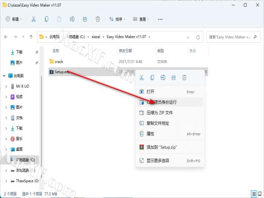The height and width of the screenshot is (198, 264).
Task: Collapse the 此电脑 tree node
Action: pyautogui.click(x=4, y=76)
